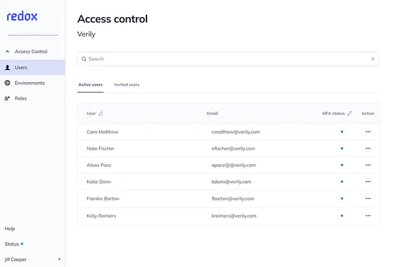Click MFA status dot for Kelly Reimers

(x=342, y=216)
